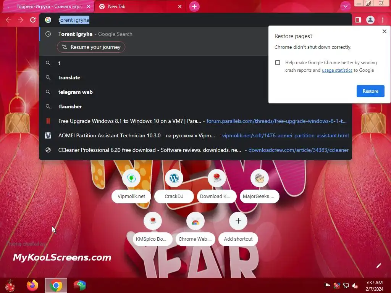Click the browser forward arrow
The width and height of the screenshot is (391, 293).
(x=21, y=20)
